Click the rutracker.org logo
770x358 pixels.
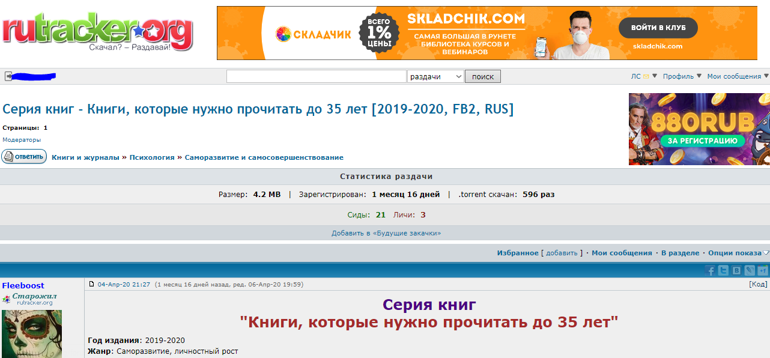tap(97, 32)
